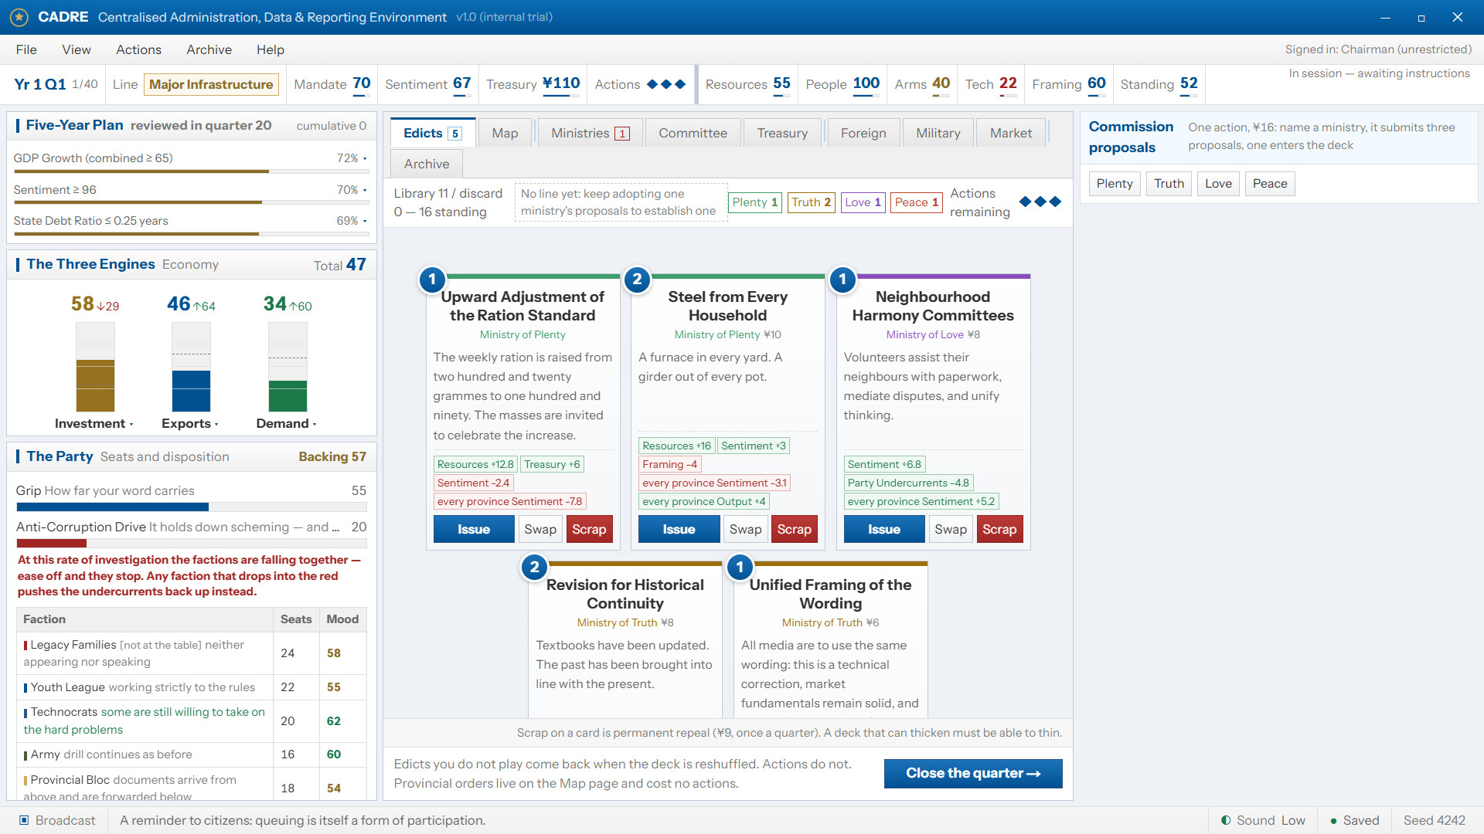1484x834 pixels.
Task: Toggle Sound level setting Low
Action: (1292, 820)
